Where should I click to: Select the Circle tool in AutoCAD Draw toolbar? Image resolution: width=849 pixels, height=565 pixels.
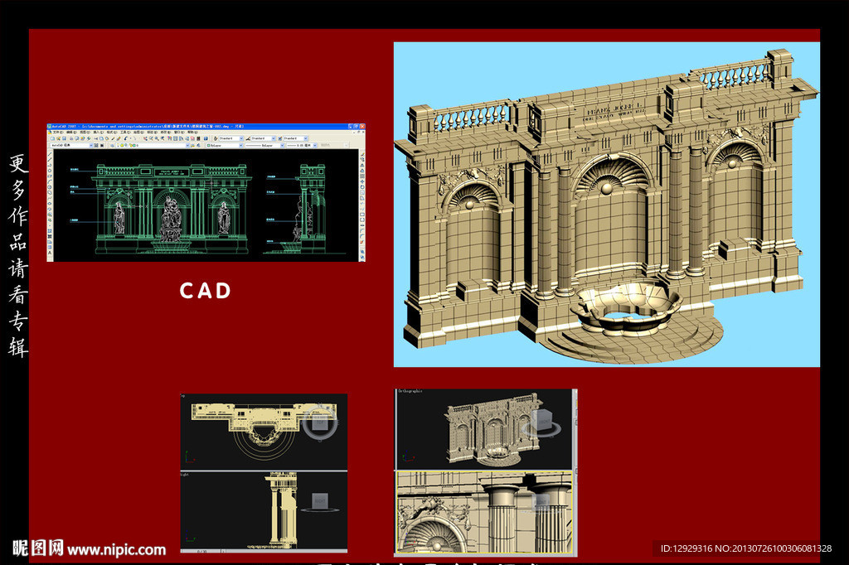click(50, 187)
